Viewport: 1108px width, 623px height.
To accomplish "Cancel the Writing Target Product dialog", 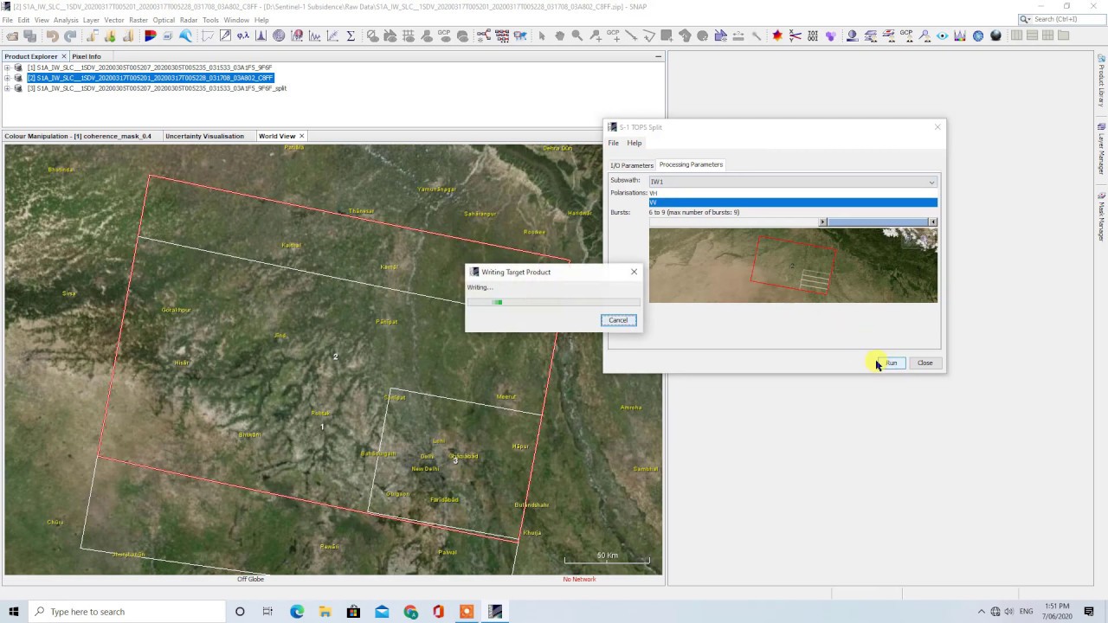I will pyautogui.click(x=618, y=320).
